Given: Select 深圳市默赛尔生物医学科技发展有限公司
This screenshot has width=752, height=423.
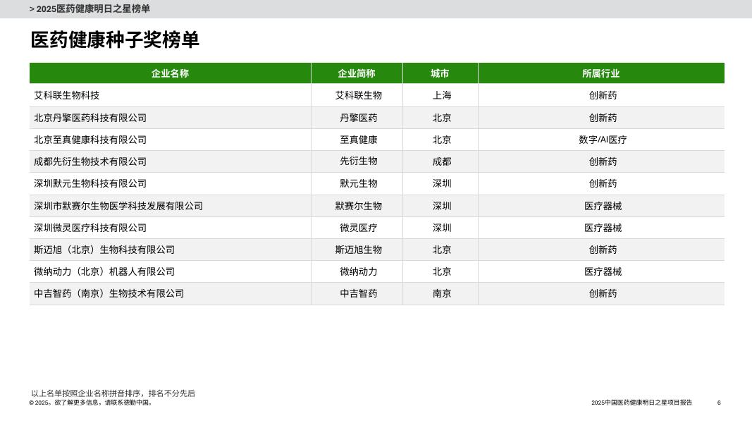Looking at the screenshot, I should click(116, 205).
